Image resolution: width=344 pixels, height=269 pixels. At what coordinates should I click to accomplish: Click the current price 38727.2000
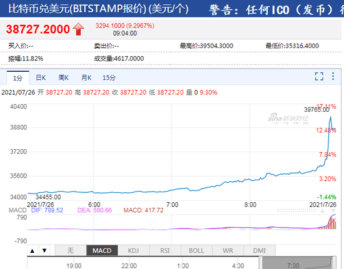point(38,29)
